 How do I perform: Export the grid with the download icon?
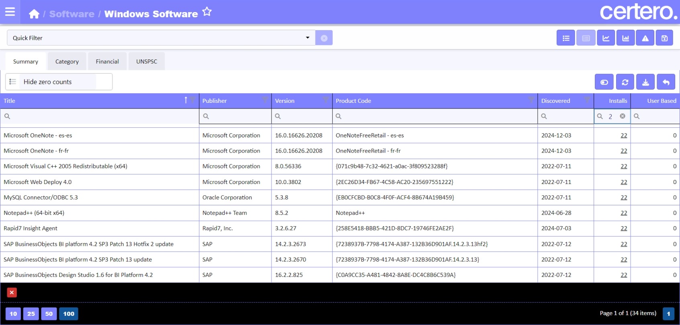click(x=645, y=82)
